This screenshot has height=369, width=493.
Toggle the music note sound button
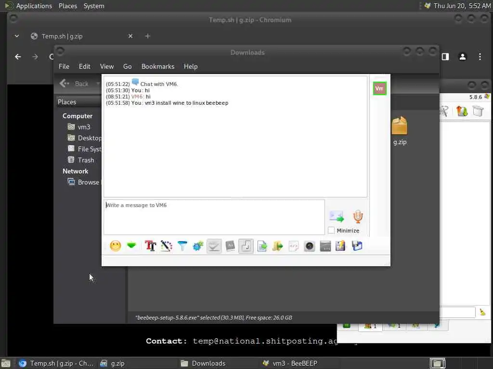pos(246,246)
